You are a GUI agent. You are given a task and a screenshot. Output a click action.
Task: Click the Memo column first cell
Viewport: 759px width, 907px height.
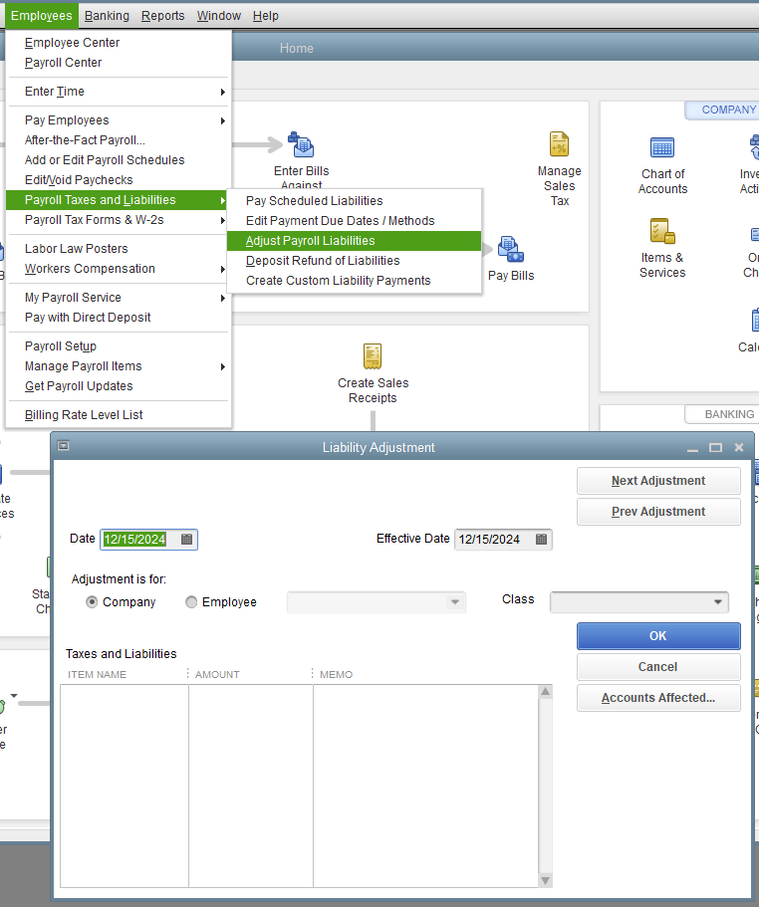pyautogui.click(x=425, y=694)
